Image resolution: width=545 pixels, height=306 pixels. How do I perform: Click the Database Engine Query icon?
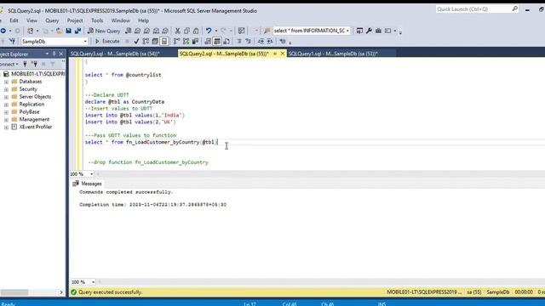[129, 31]
